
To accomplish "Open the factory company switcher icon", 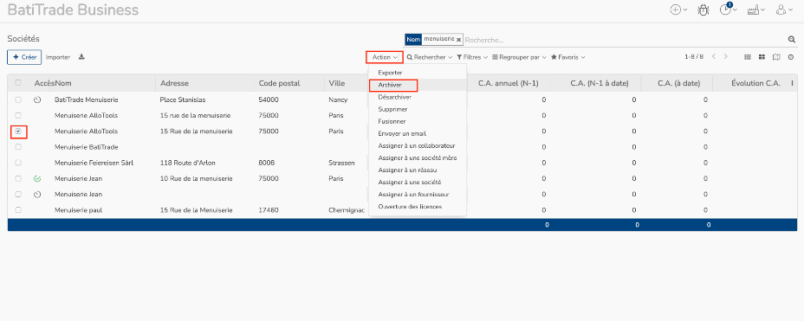I will click(755, 10).
